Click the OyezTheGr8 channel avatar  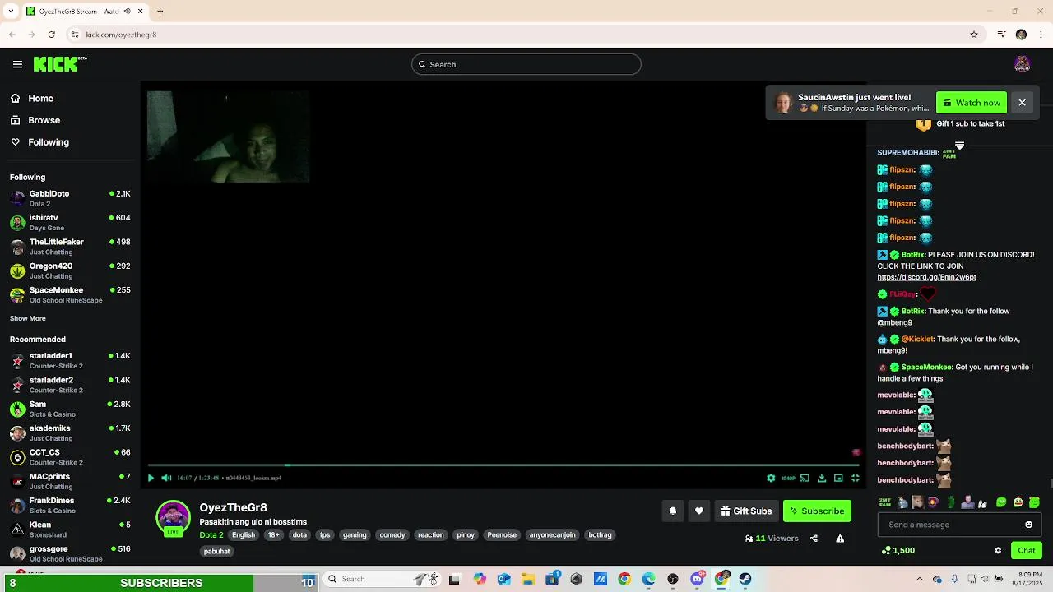coord(174,518)
